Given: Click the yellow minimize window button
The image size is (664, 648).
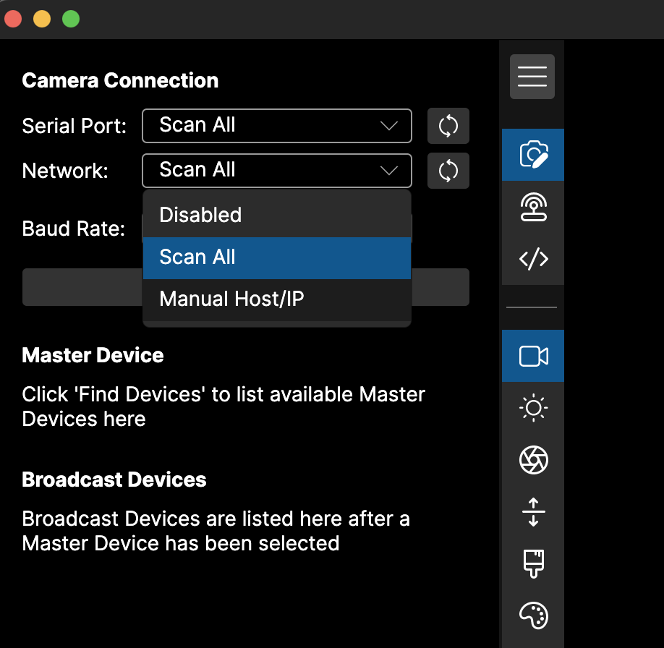Looking at the screenshot, I should tap(42, 20).
